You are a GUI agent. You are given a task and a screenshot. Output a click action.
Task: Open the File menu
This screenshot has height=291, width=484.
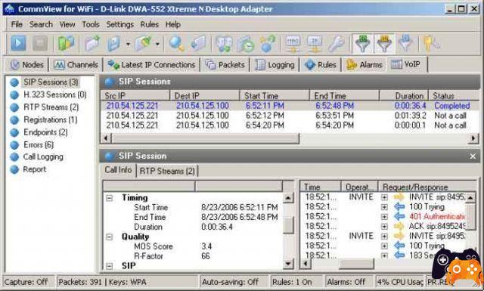point(17,24)
